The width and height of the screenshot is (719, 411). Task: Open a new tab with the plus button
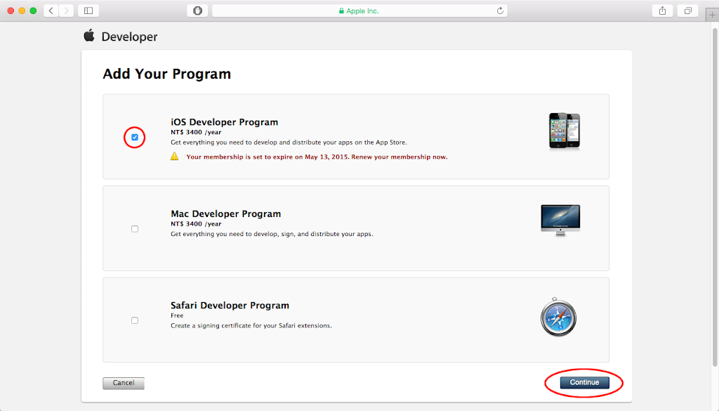click(x=712, y=14)
